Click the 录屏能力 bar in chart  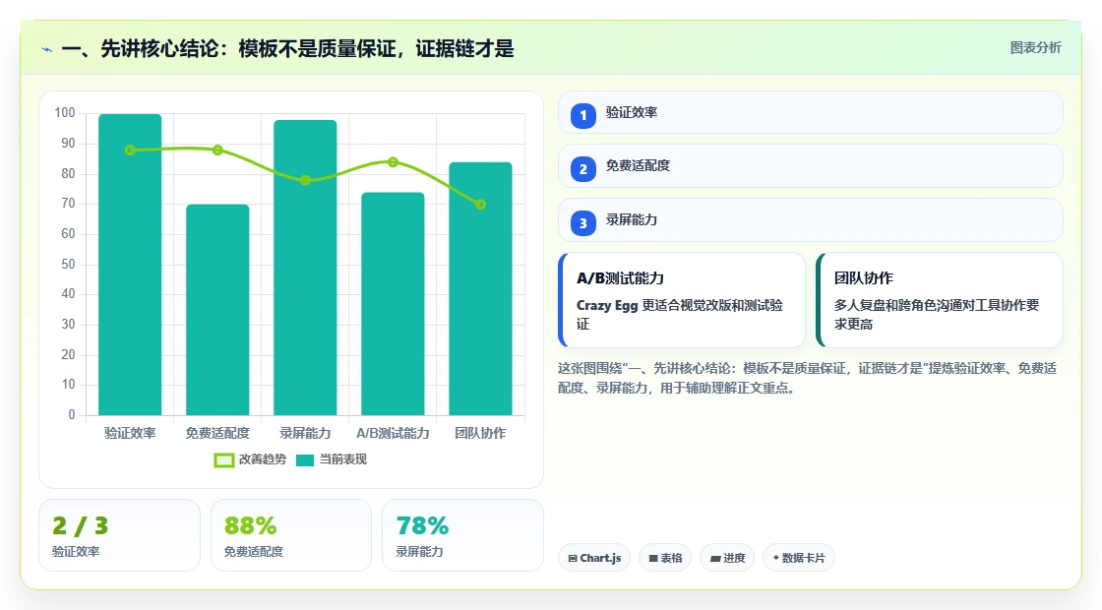point(305,267)
